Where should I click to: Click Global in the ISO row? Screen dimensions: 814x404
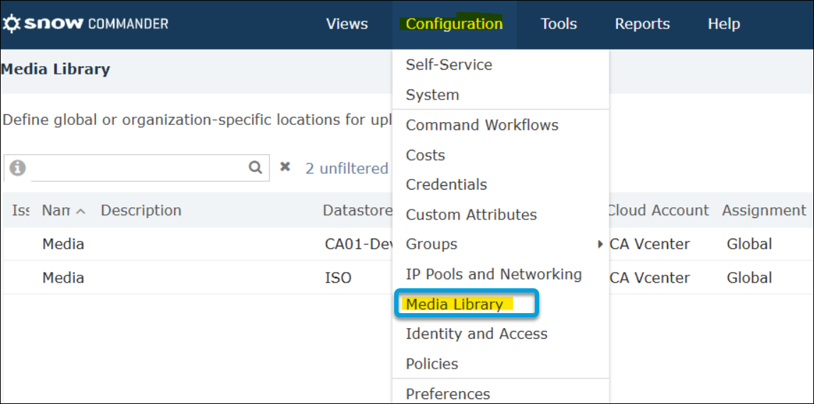tap(749, 278)
